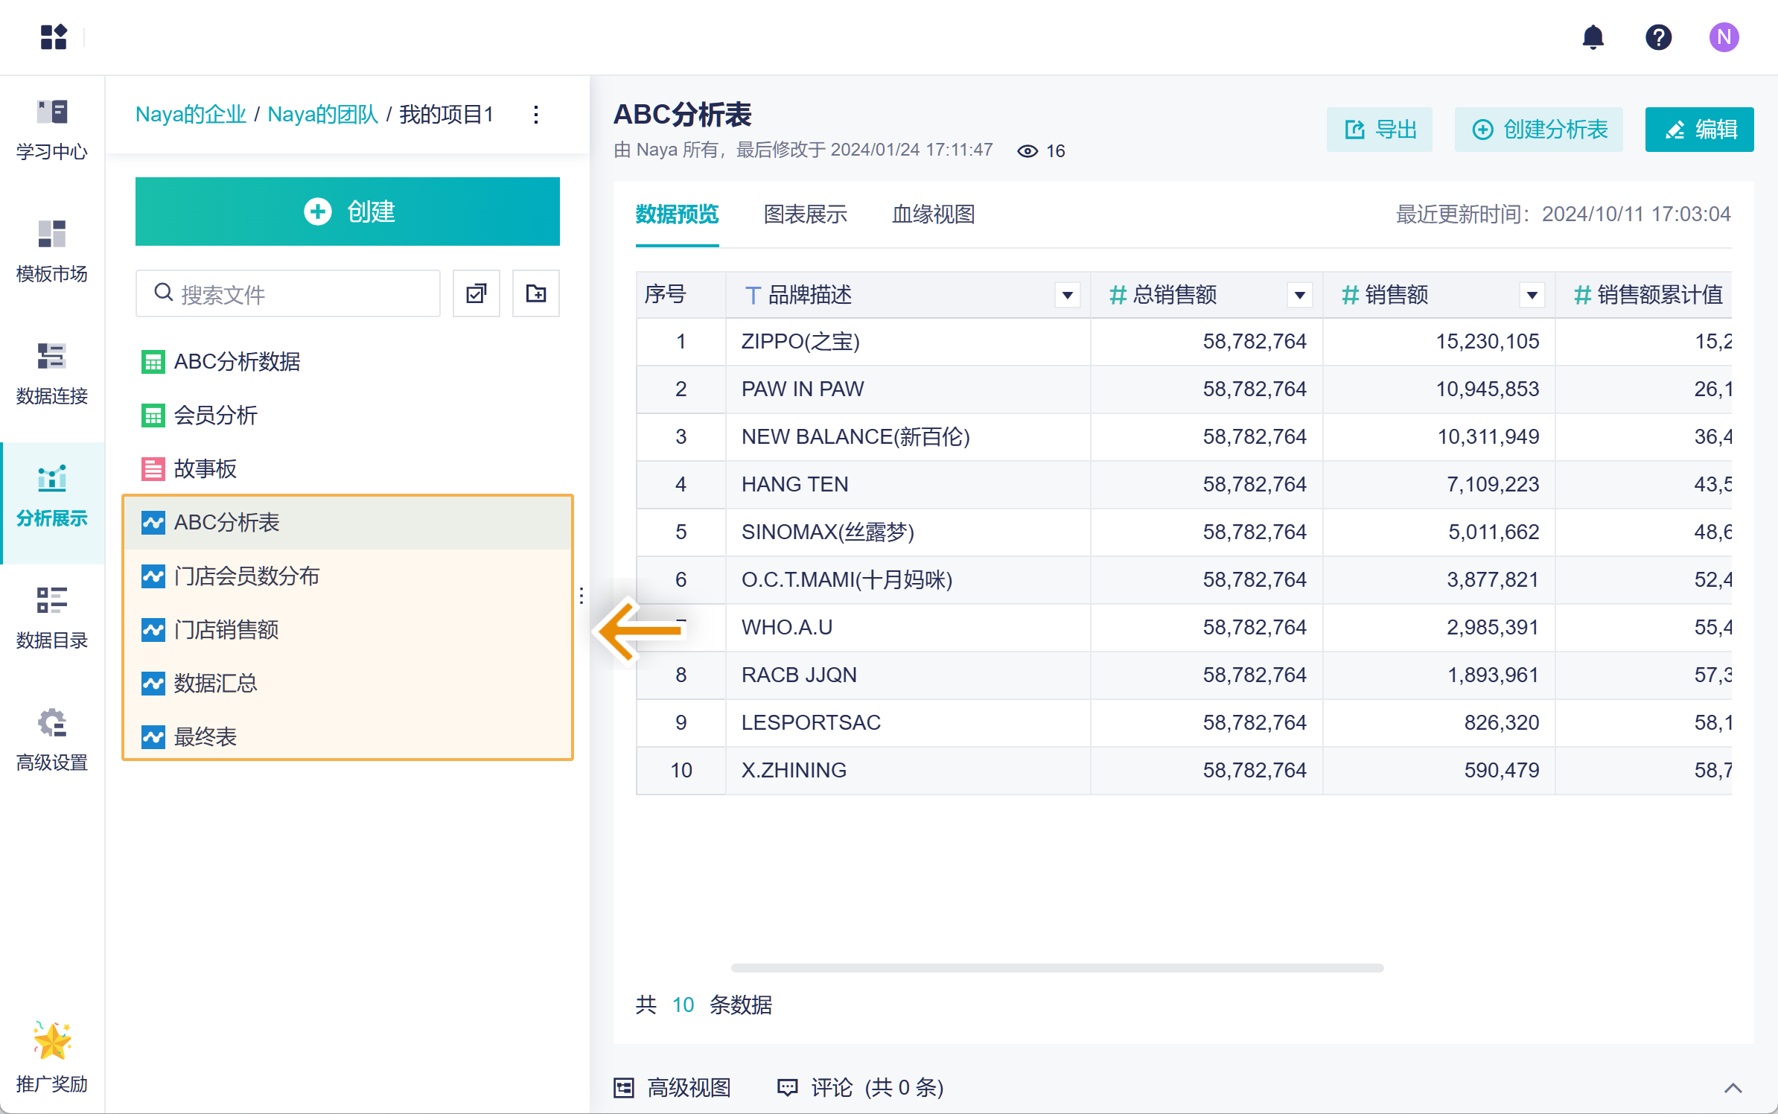The image size is (1778, 1114).
Task: Expand the 销售额 column filter dropdown
Action: [1532, 296]
